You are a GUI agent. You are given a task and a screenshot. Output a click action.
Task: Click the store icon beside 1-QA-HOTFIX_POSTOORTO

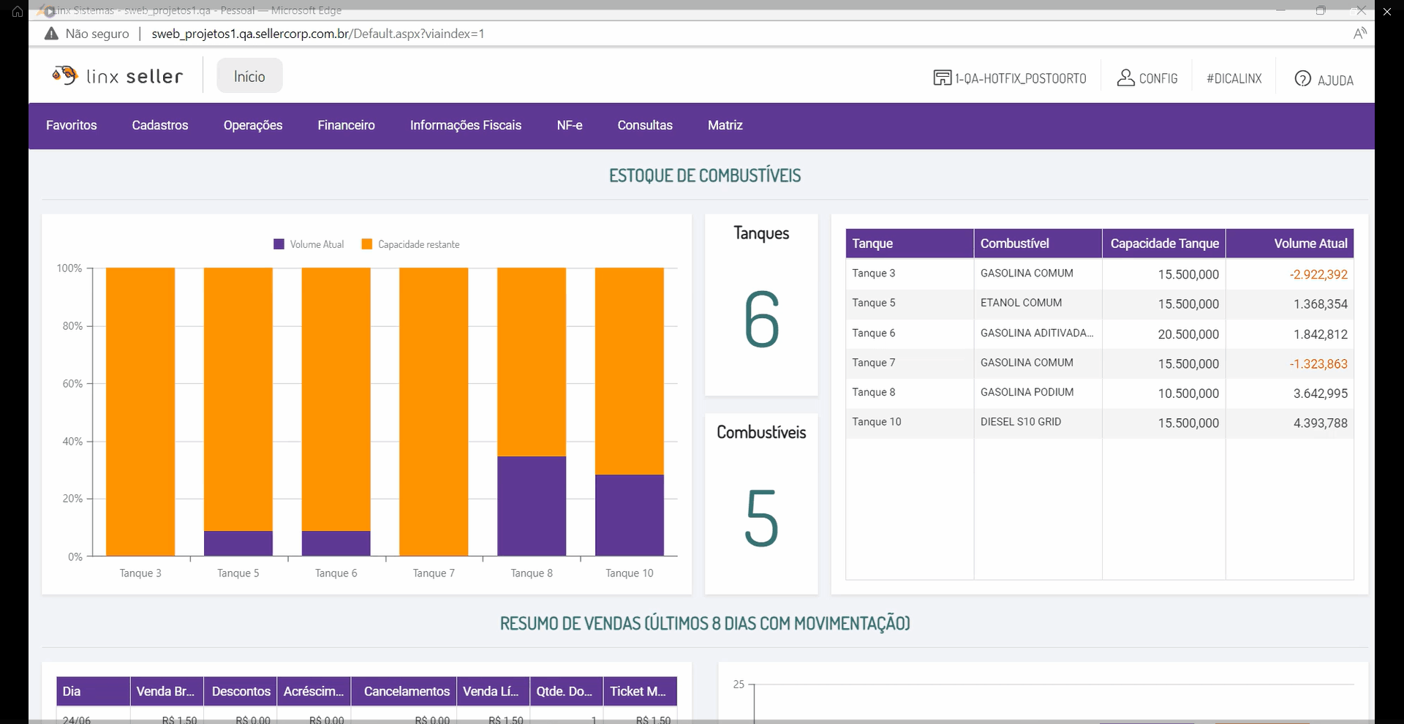point(942,78)
